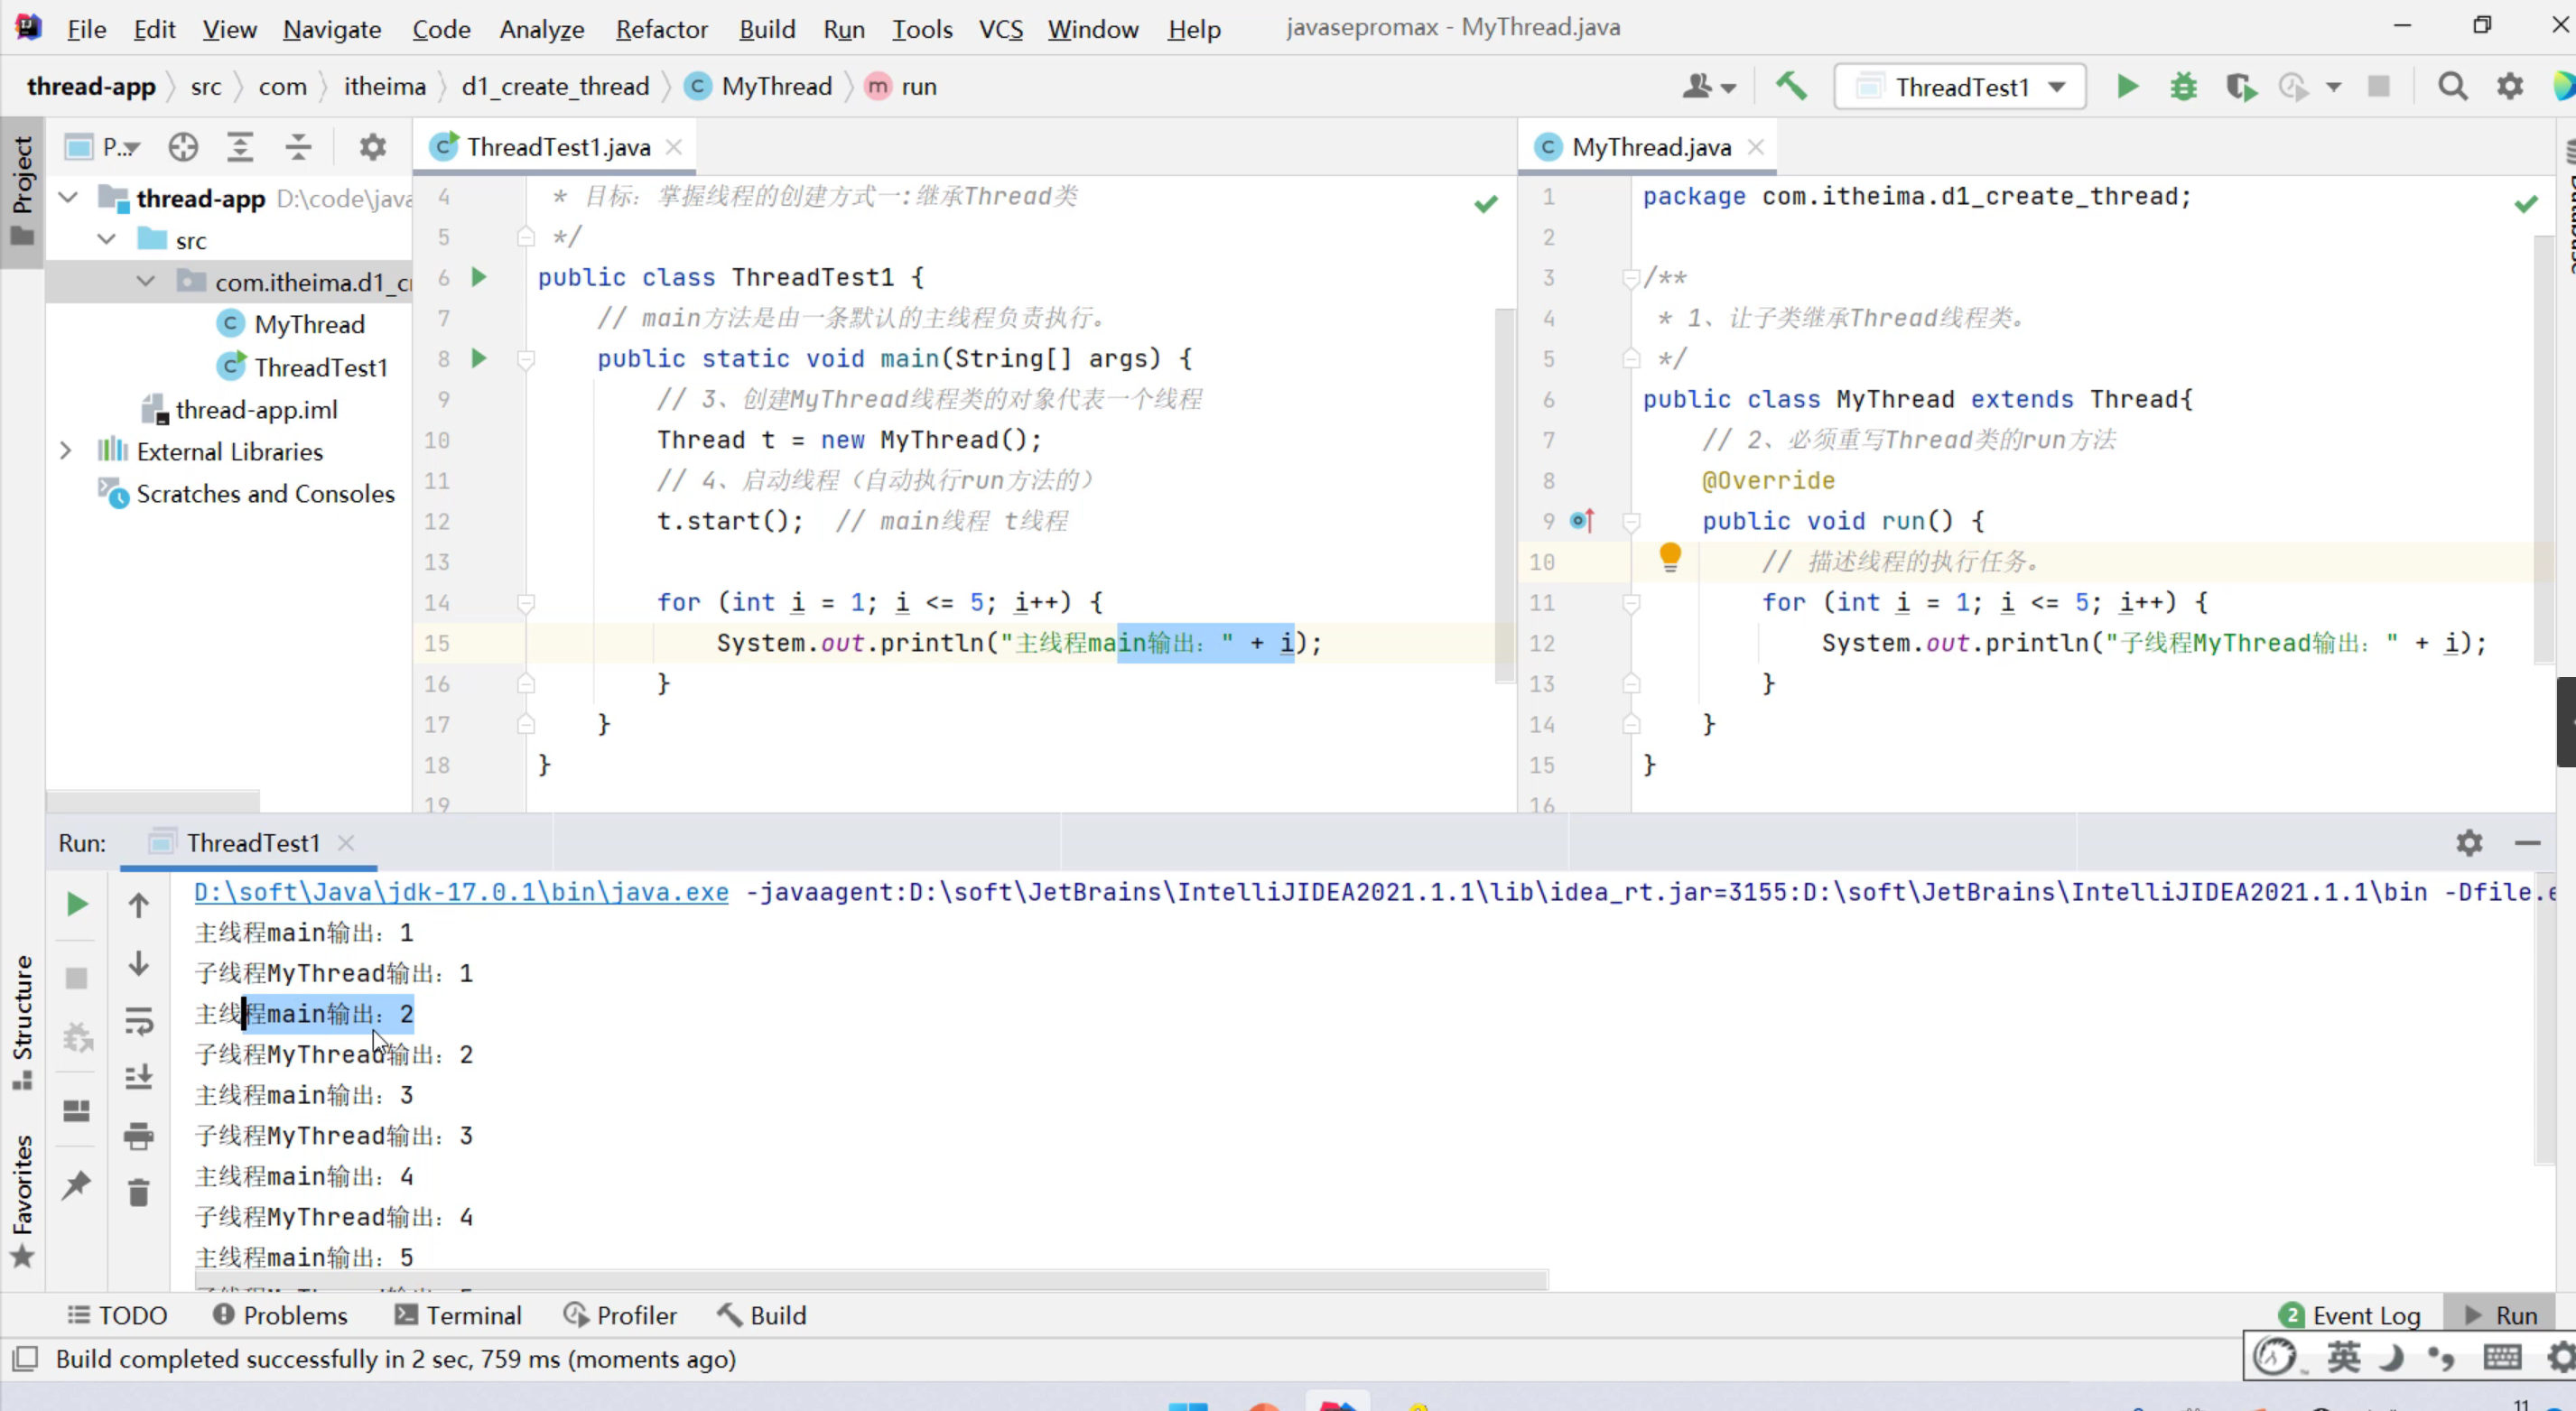The height and width of the screenshot is (1411, 2576).
Task: Click the Build Project hammer icon
Action: 1791,86
